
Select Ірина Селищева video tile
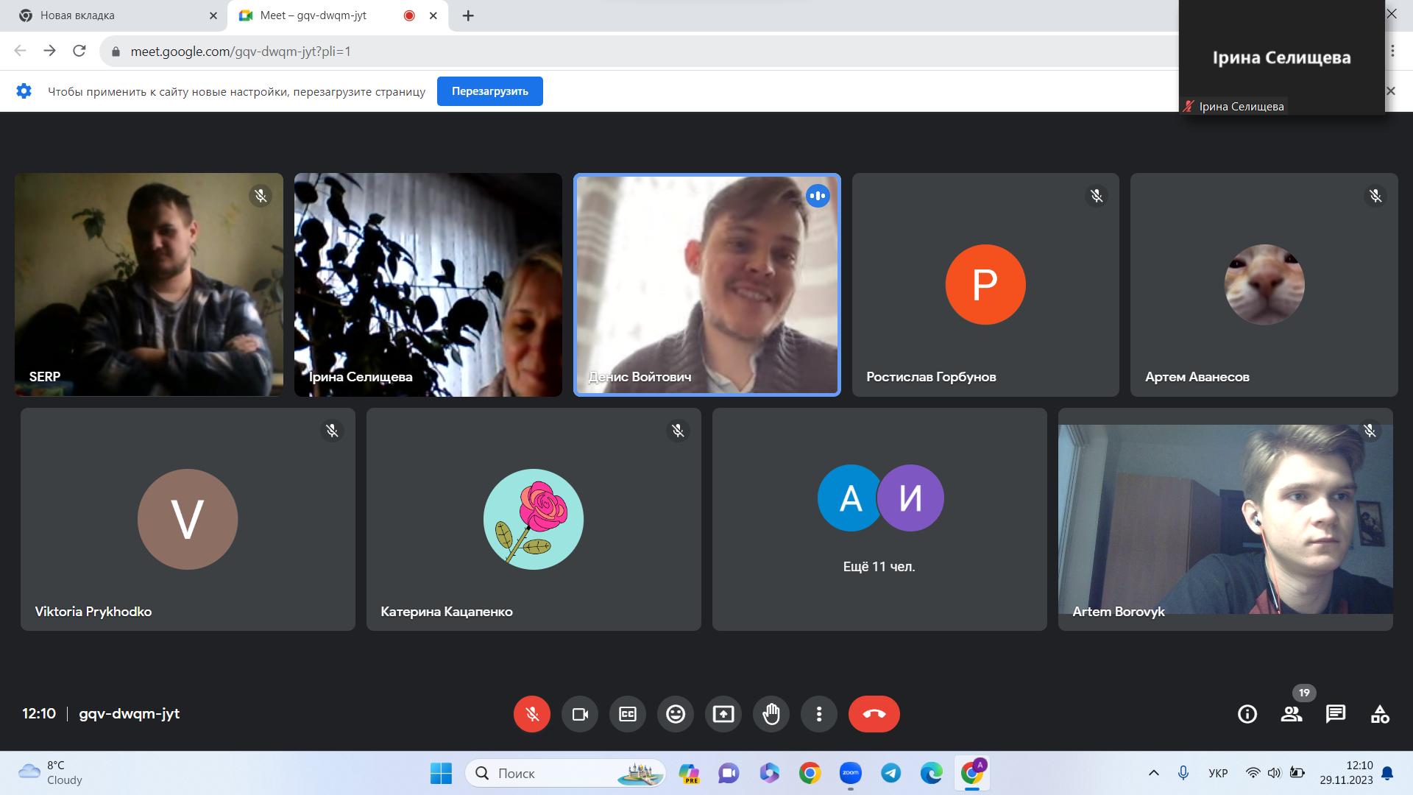coord(428,285)
